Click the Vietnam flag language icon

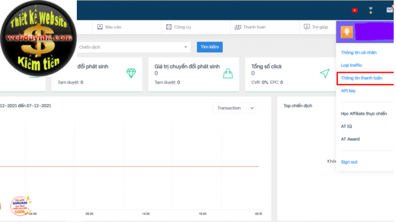[x=355, y=10]
